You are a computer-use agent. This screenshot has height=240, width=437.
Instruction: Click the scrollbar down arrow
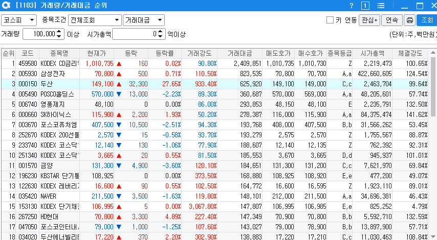pyautogui.click(x=433, y=236)
